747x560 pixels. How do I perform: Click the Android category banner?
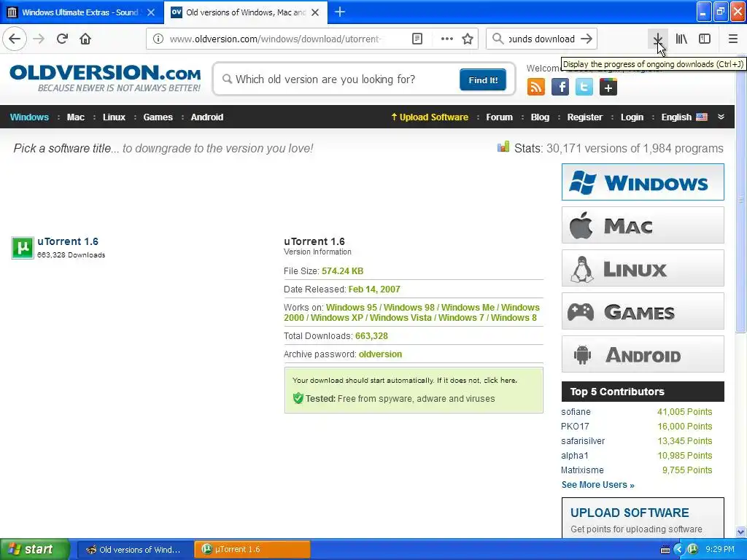(x=643, y=354)
